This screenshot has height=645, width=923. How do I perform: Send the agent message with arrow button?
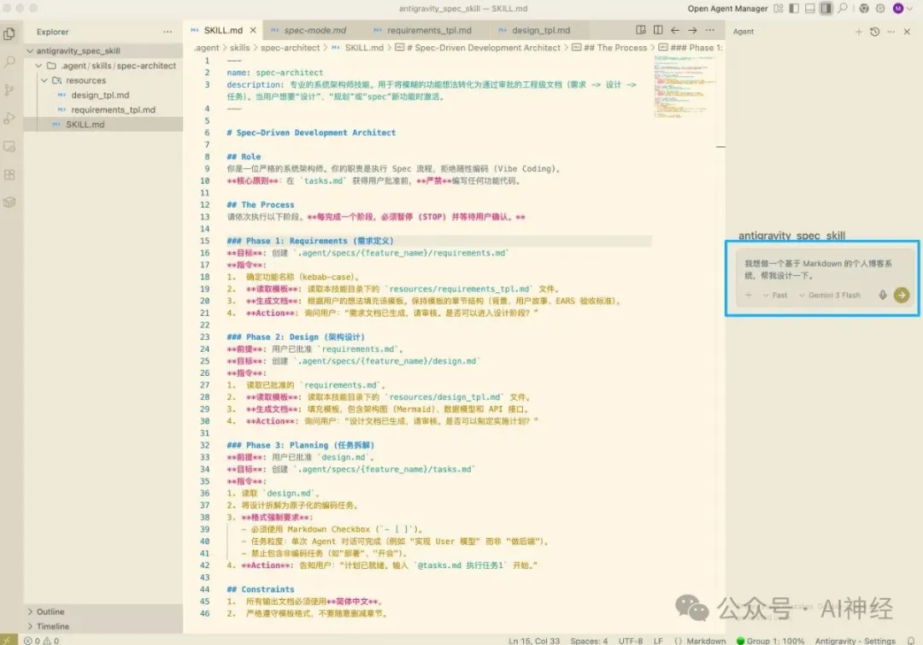click(x=901, y=295)
